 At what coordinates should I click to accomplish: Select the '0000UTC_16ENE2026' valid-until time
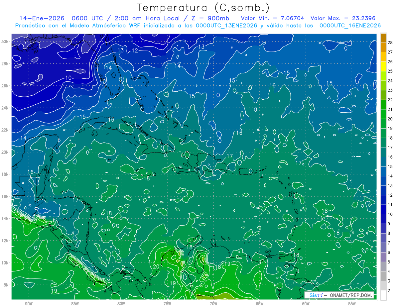350,26
